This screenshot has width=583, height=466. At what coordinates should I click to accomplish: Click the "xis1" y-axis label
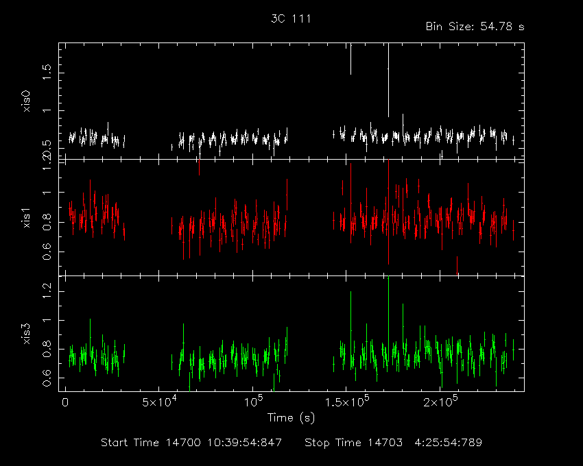click(26, 218)
